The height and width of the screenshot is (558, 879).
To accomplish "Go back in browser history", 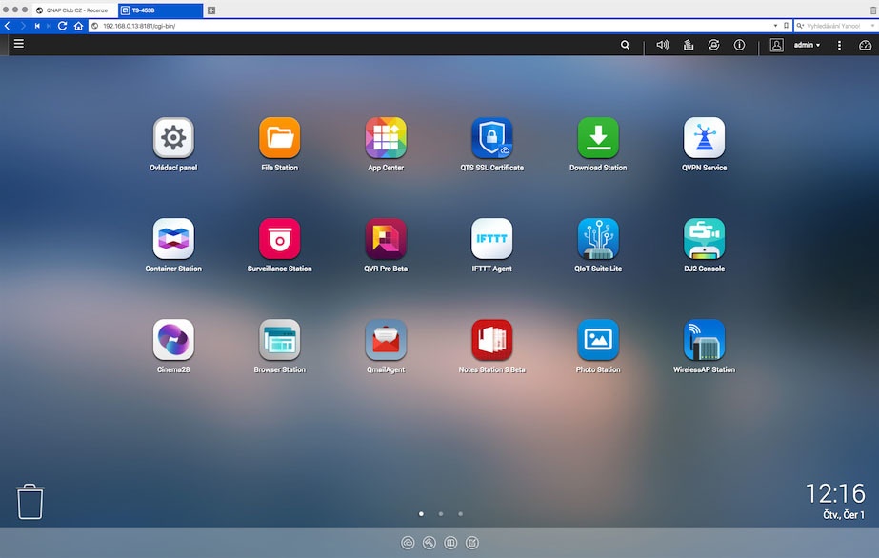I will (x=8, y=26).
